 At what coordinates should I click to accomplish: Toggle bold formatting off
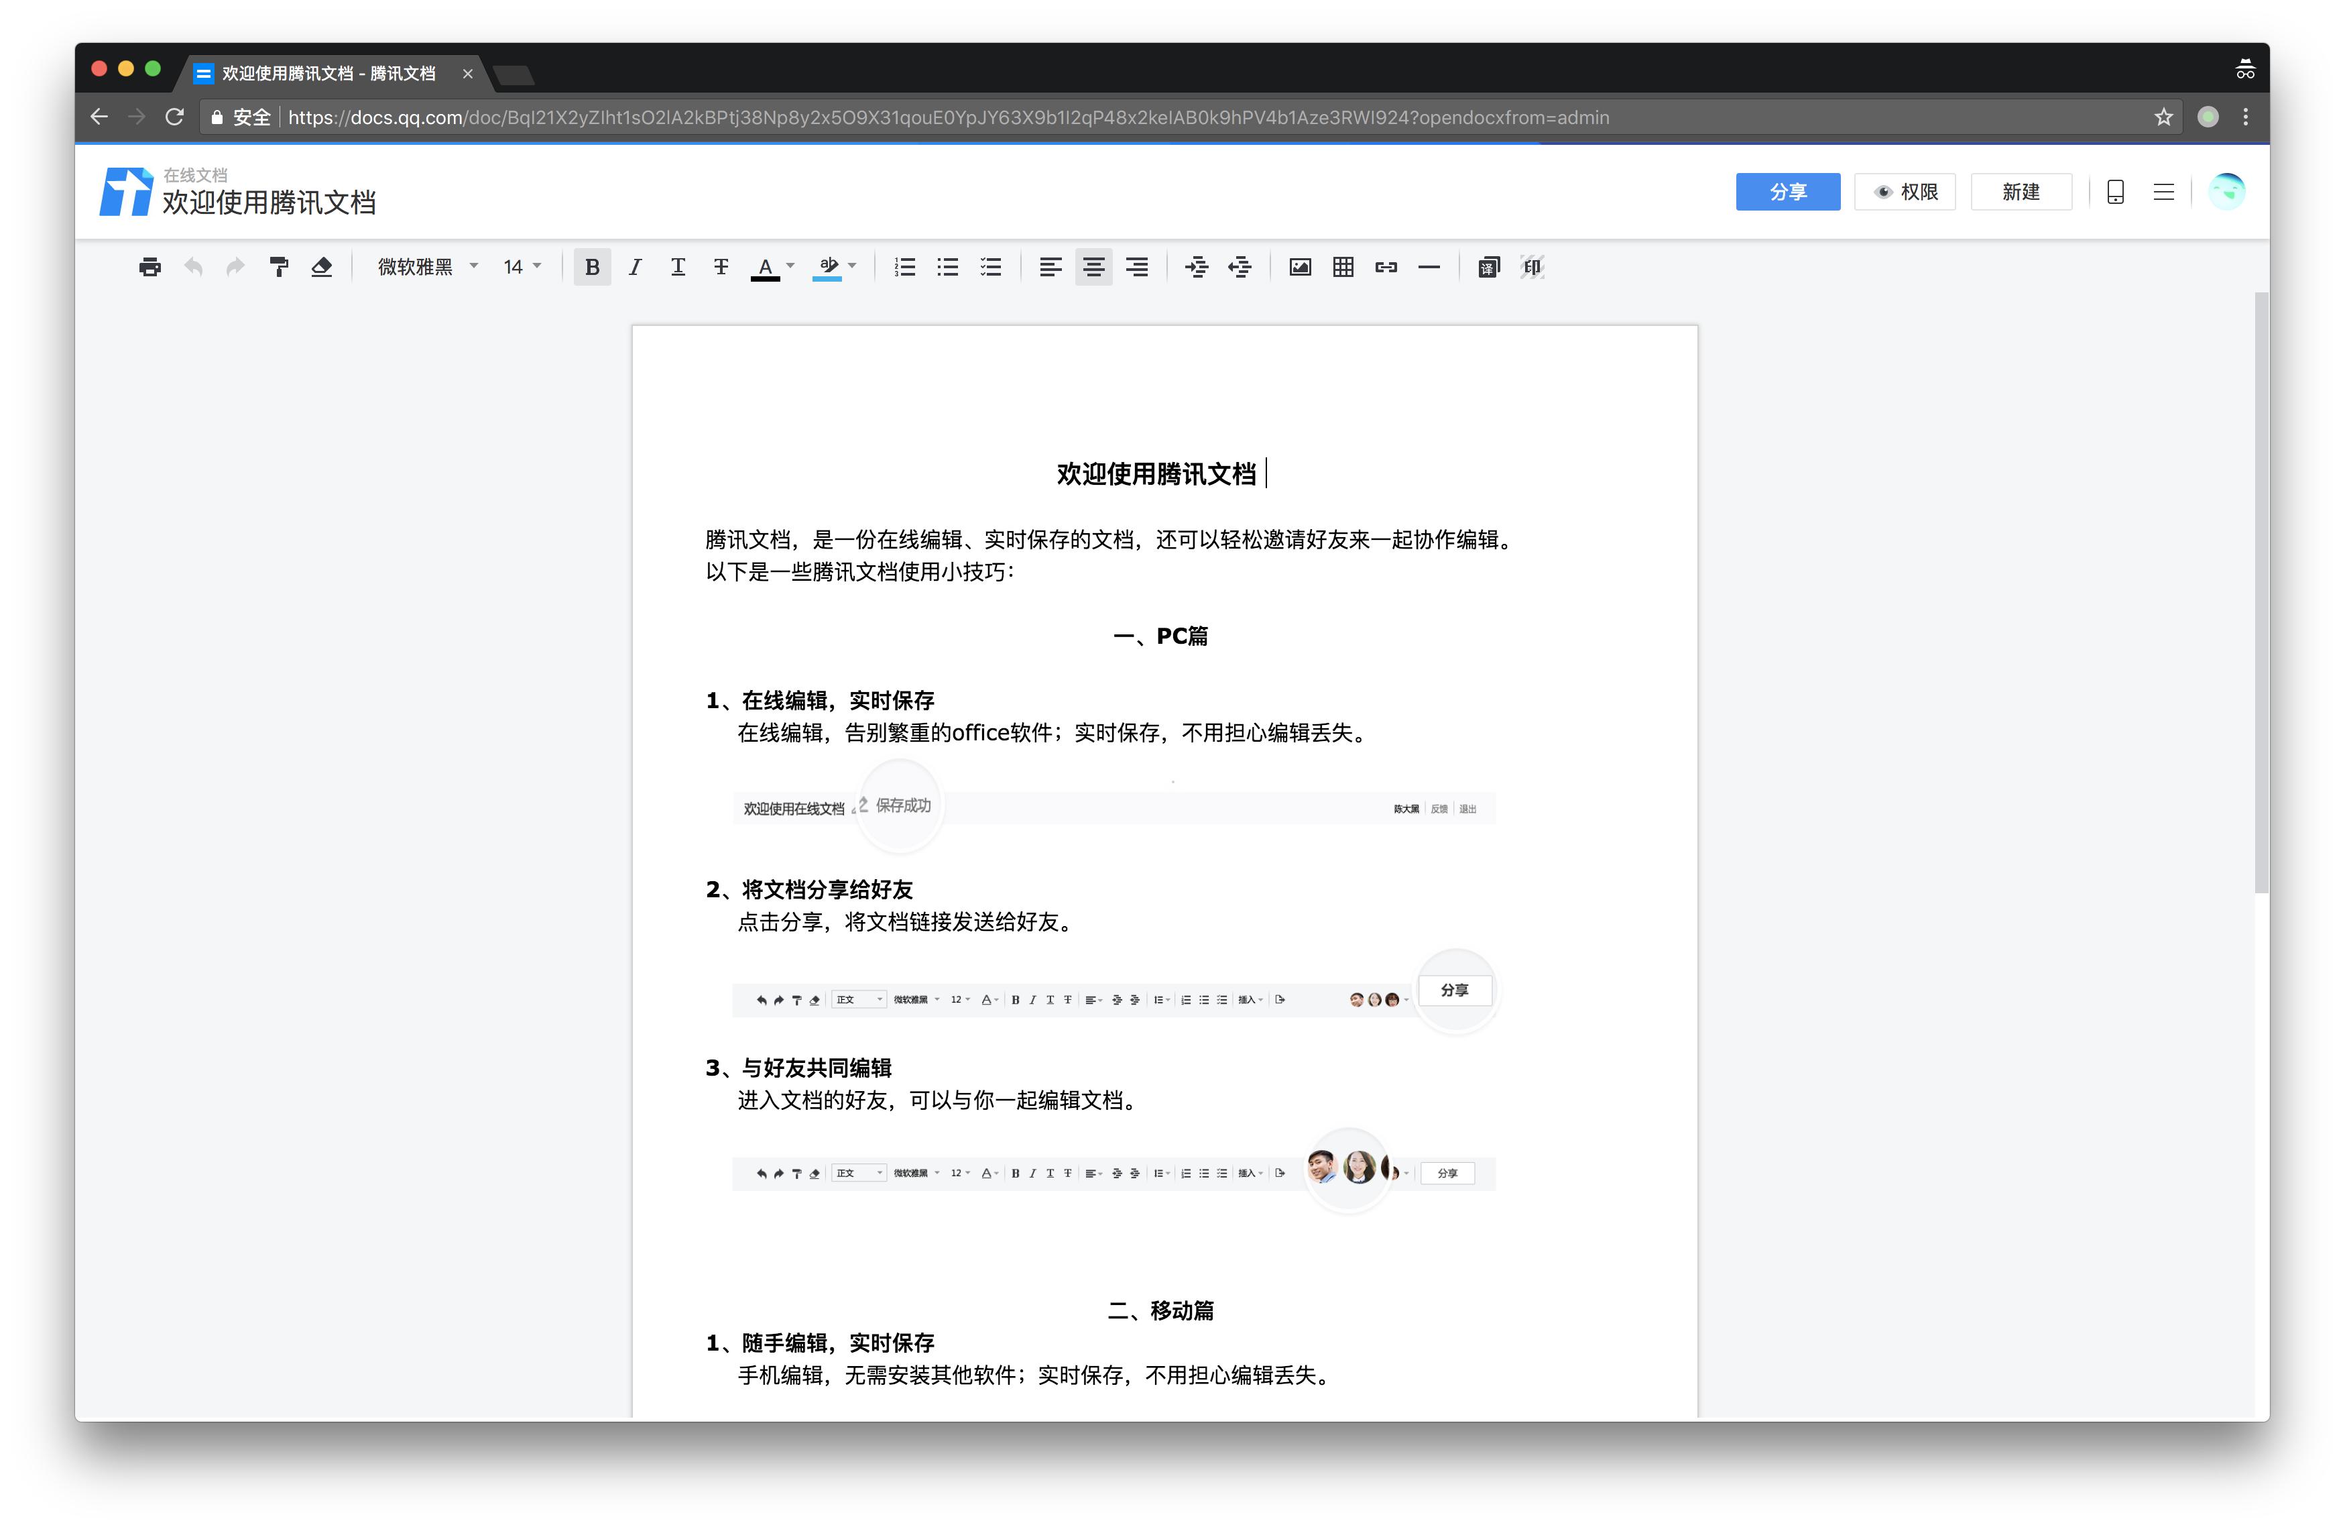coord(592,267)
